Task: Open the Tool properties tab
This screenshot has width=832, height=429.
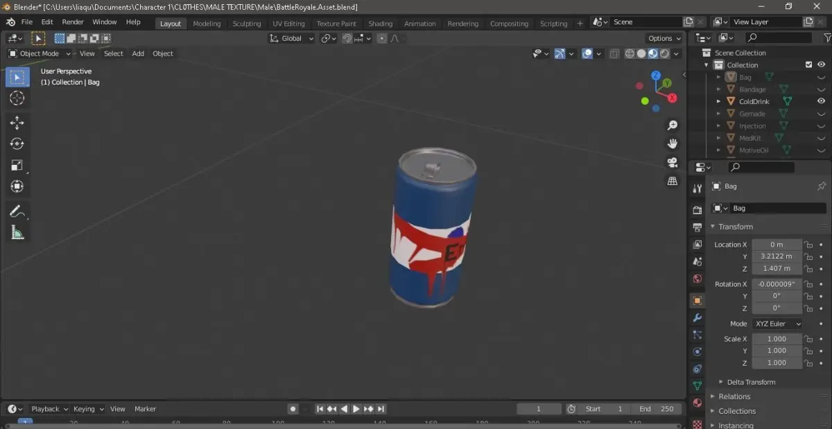Action: pyautogui.click(x=697, y=189)
